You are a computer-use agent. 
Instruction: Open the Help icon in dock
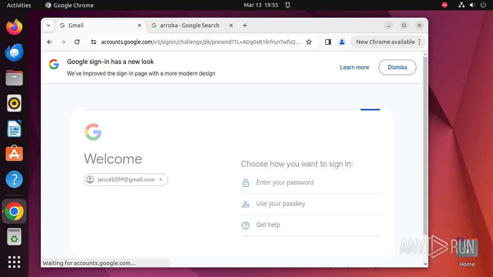tap(14, 179)
